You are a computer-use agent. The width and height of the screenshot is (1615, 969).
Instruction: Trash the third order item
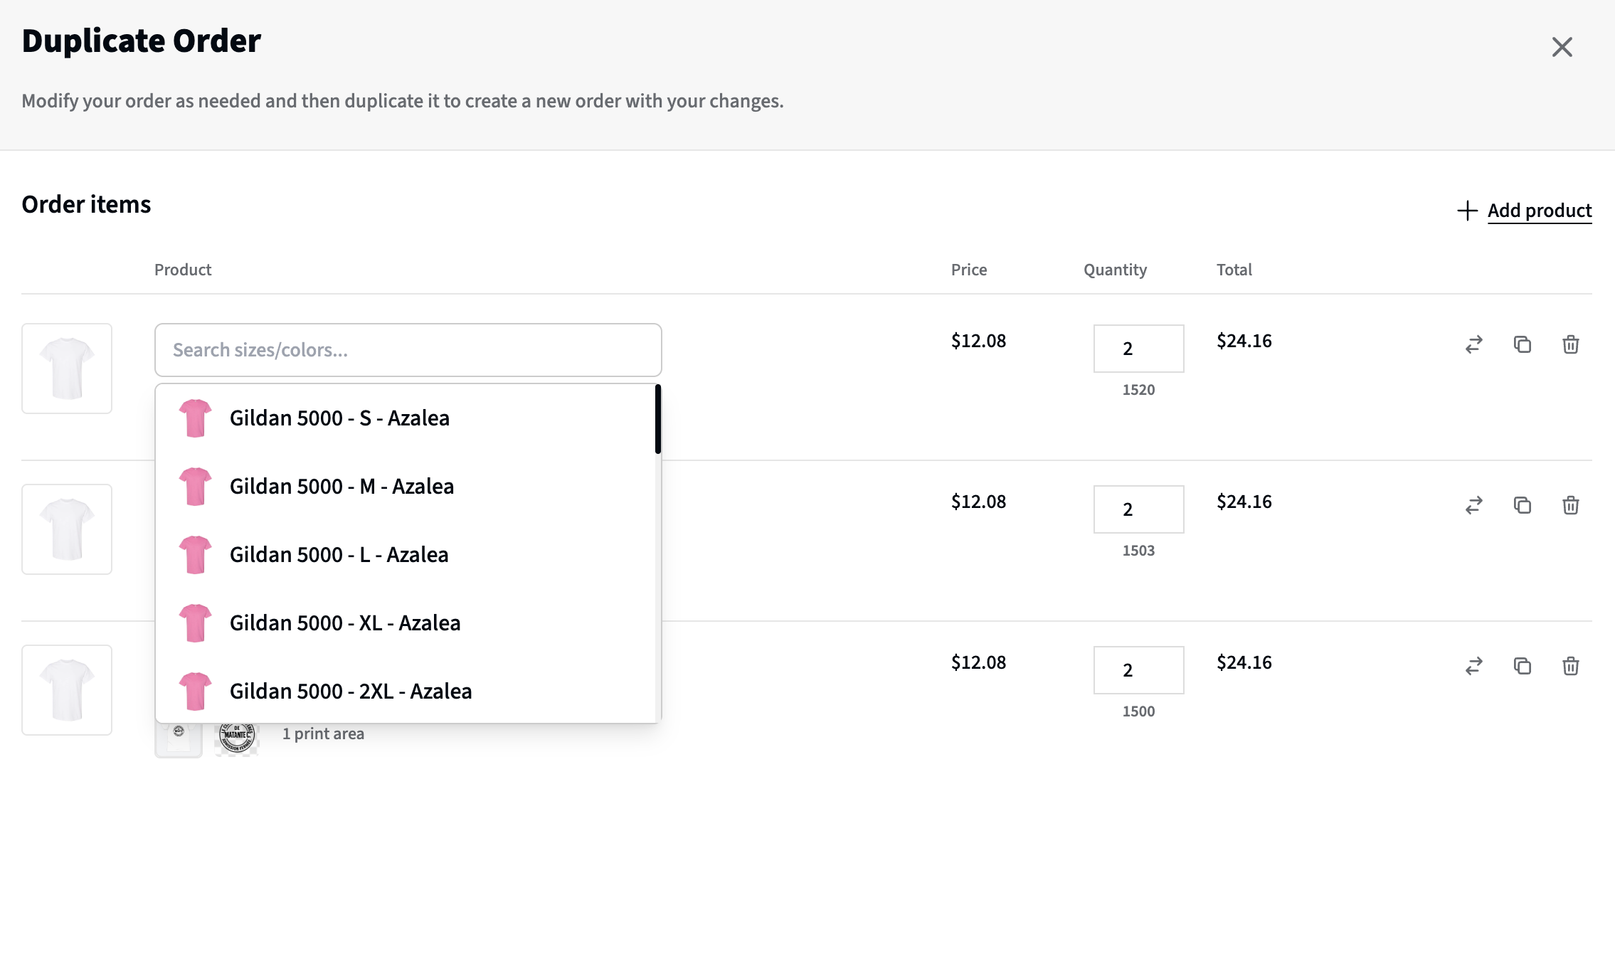point(1570,667)
